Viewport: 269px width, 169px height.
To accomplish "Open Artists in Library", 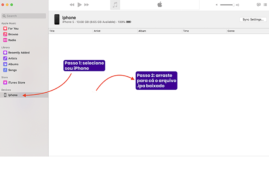I will click(13, 59).
